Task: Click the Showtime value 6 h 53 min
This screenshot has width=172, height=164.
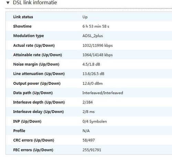Action: [x=96, y=26]
